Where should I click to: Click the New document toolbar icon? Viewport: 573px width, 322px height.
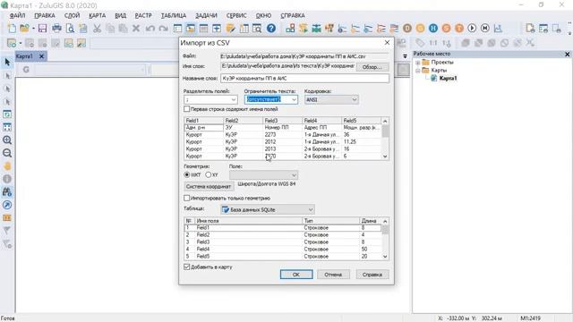pos(12,28)
